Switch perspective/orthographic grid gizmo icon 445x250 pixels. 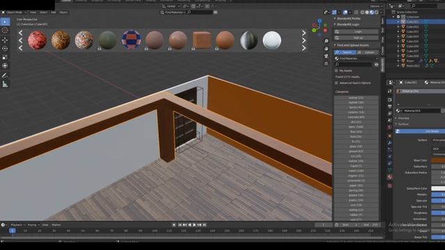326,63
